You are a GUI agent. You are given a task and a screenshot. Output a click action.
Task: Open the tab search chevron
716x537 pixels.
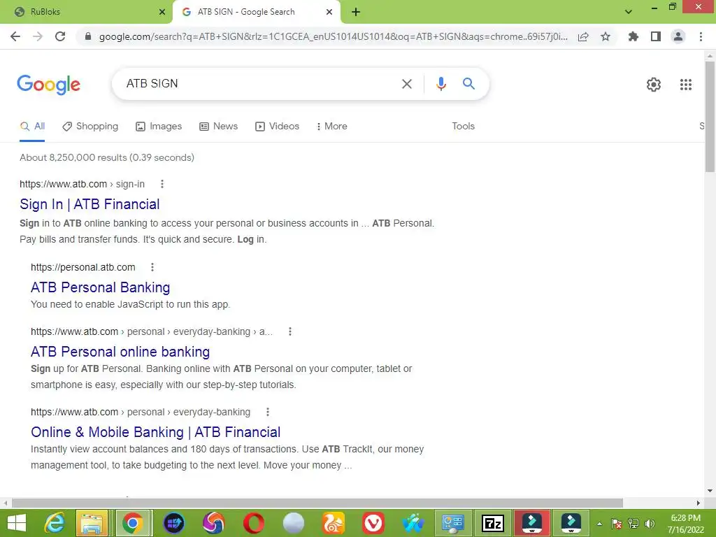click(x=629, y=12)
